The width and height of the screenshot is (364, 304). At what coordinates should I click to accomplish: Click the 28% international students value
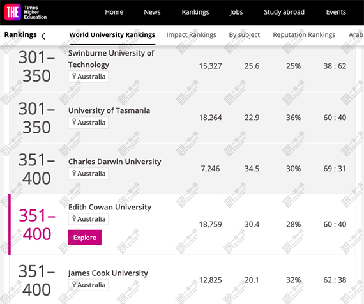(293, 224)
